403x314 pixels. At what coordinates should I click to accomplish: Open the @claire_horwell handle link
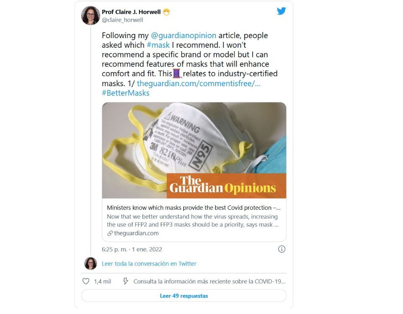click(x=122, y=20)
